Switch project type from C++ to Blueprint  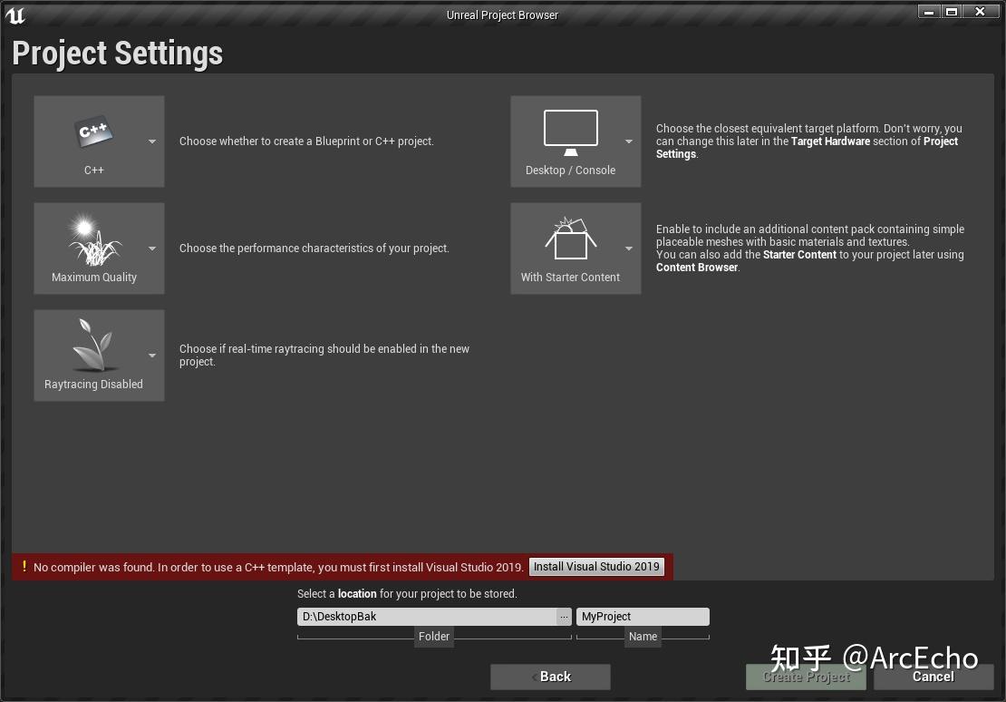click(x=152, y=141)
